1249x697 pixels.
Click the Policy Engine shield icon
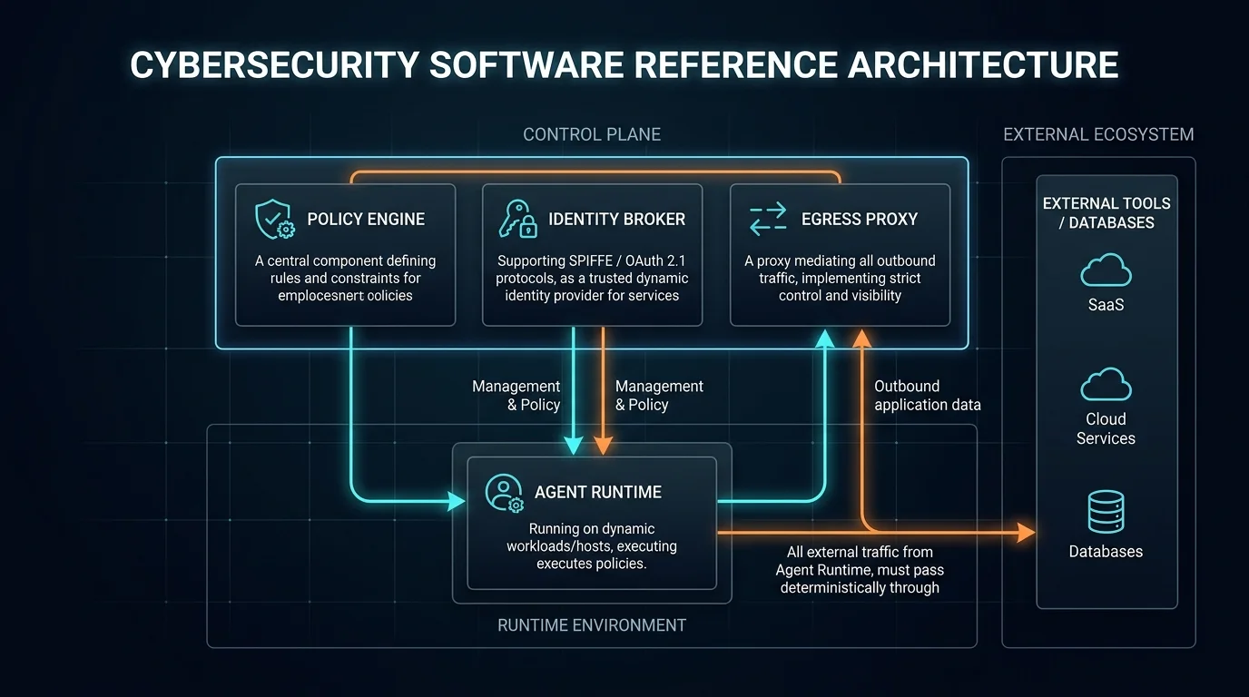pos(274,219)
